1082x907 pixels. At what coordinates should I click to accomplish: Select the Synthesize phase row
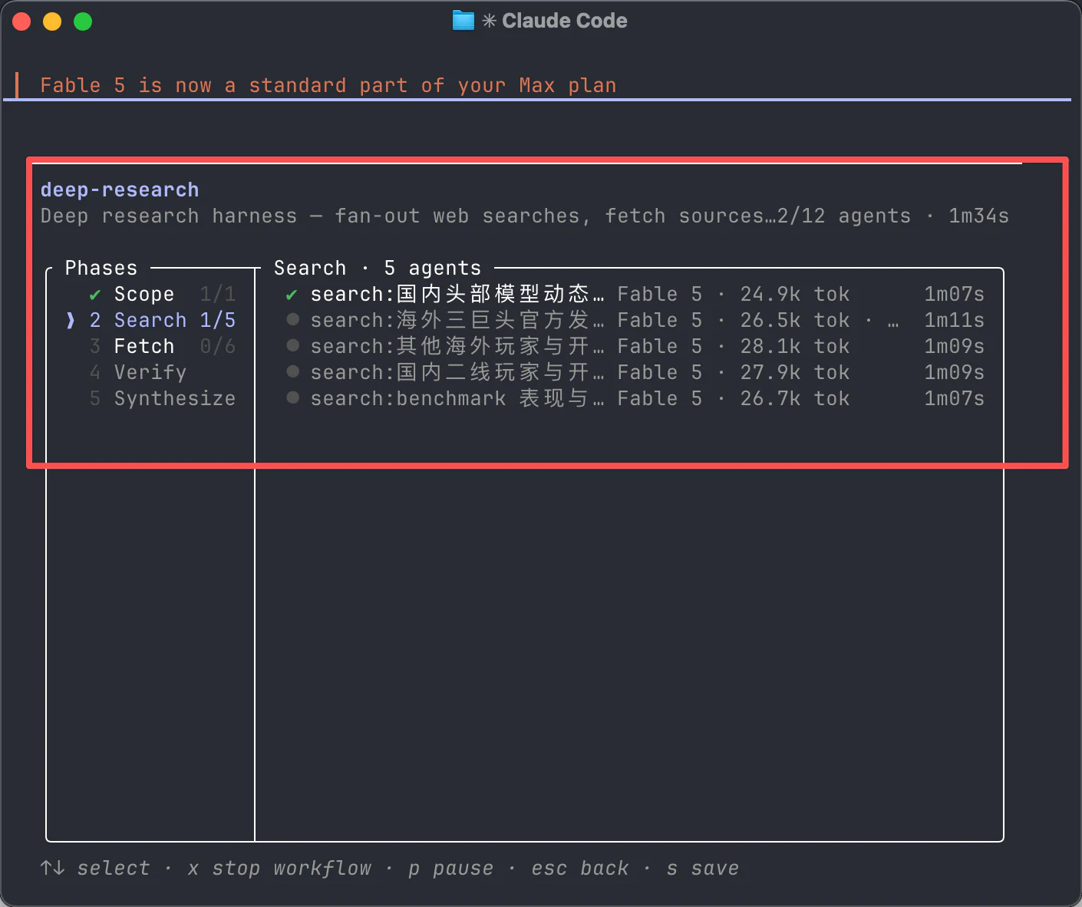tap(162, 398)
